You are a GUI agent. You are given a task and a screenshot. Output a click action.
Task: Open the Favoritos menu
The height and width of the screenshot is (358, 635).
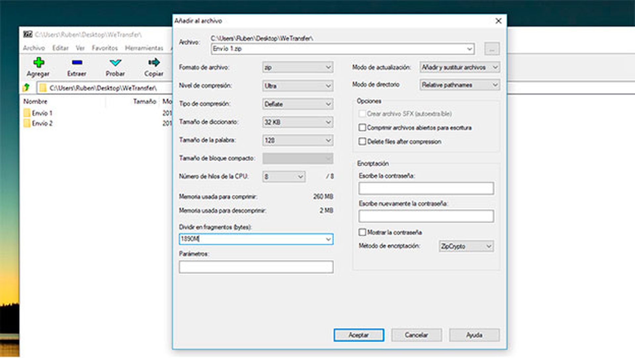click(105, 48)
